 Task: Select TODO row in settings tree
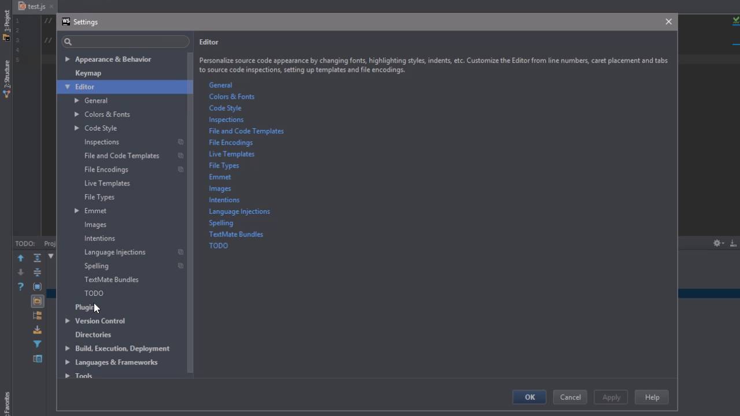[x=94, y=293]
